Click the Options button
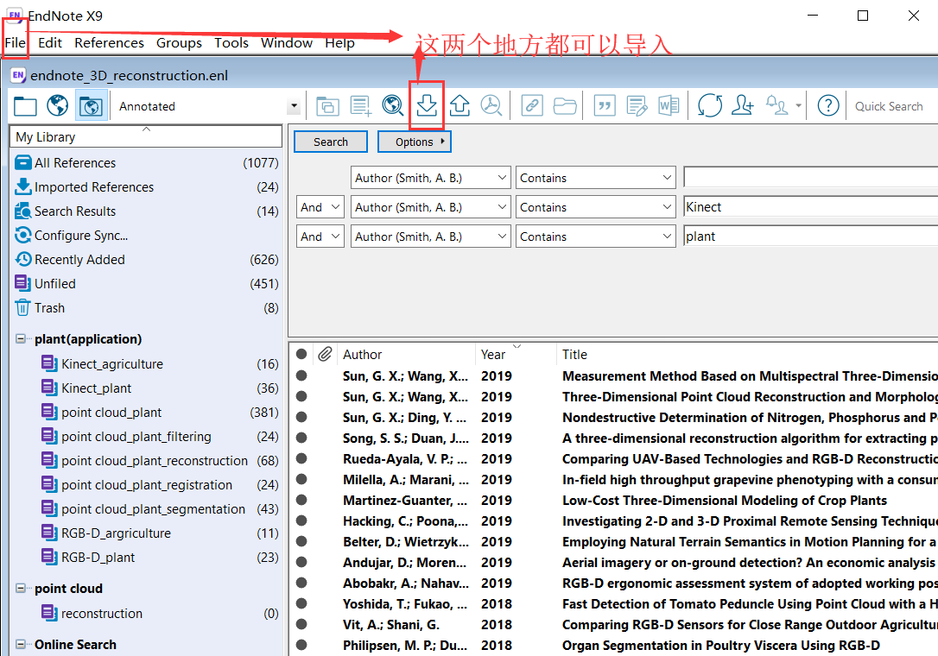The height and width of the screenshot is (656, 938). (414, 142)
